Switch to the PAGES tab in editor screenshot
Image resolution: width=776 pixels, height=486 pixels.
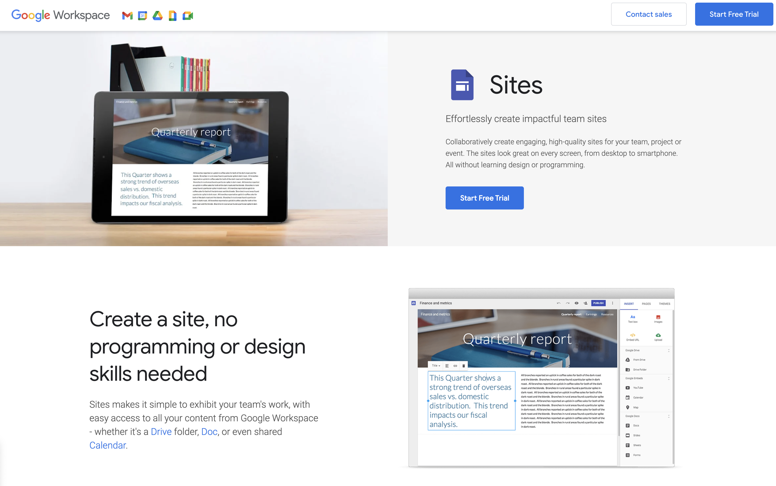646,304
